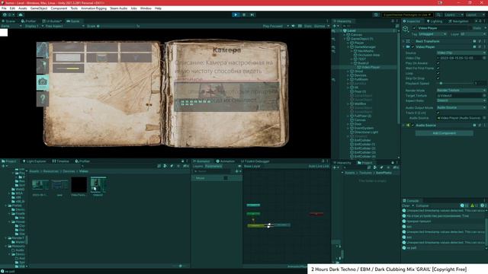Switch to the Navigation tab

(x=458, y=21)
